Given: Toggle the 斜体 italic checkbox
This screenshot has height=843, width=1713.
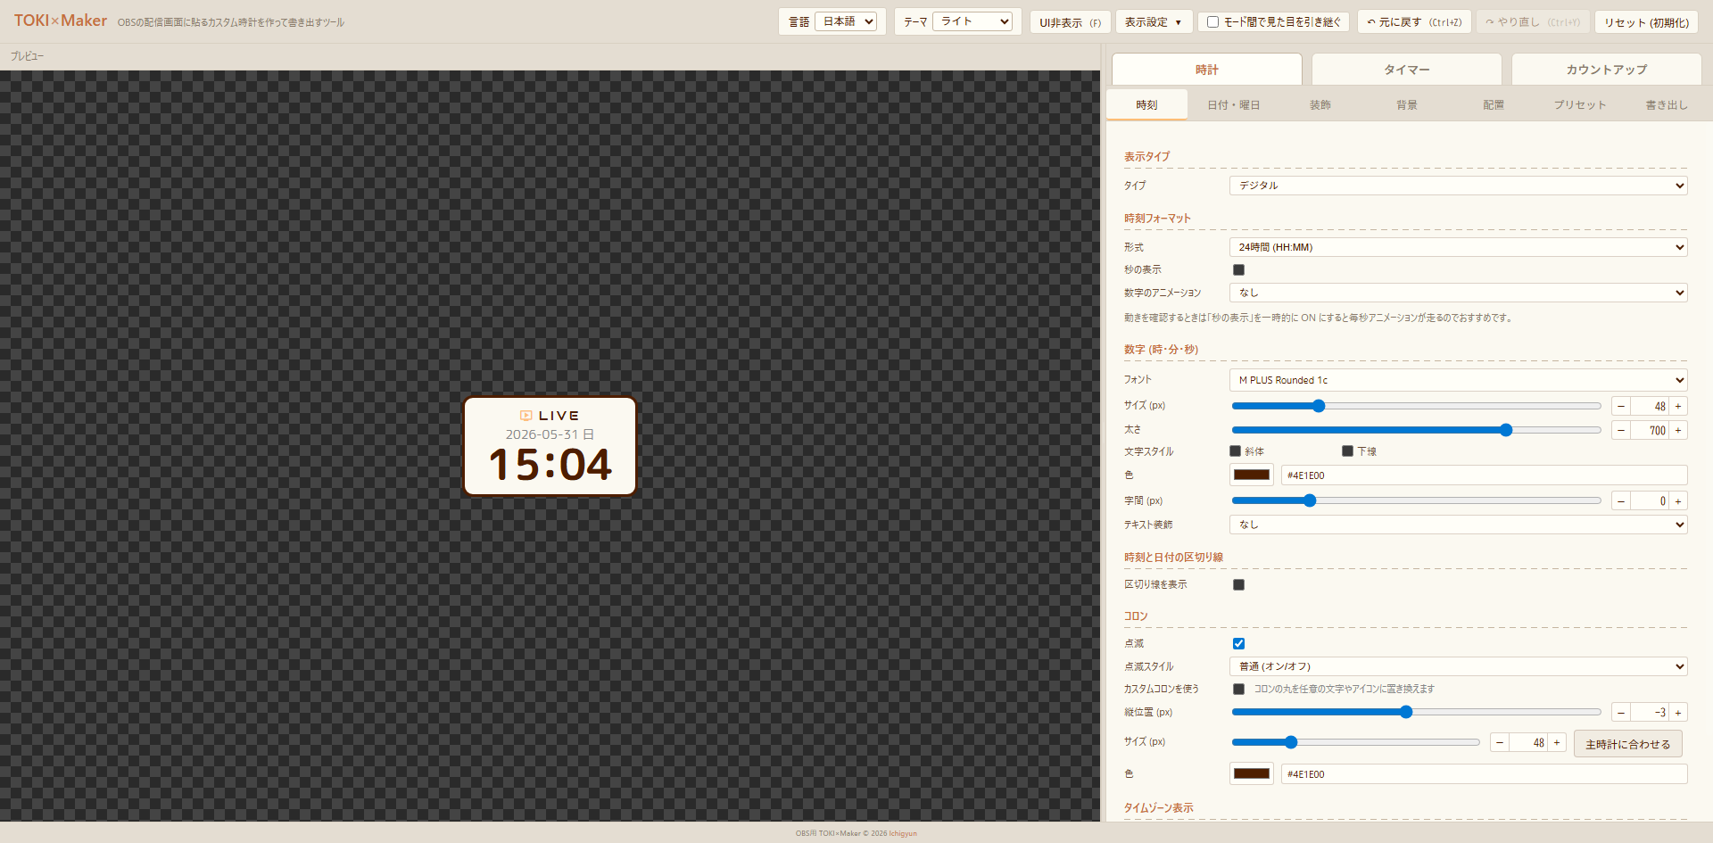Looking at the screenshot, I should pyautogui.click(x=1236, y=451).
